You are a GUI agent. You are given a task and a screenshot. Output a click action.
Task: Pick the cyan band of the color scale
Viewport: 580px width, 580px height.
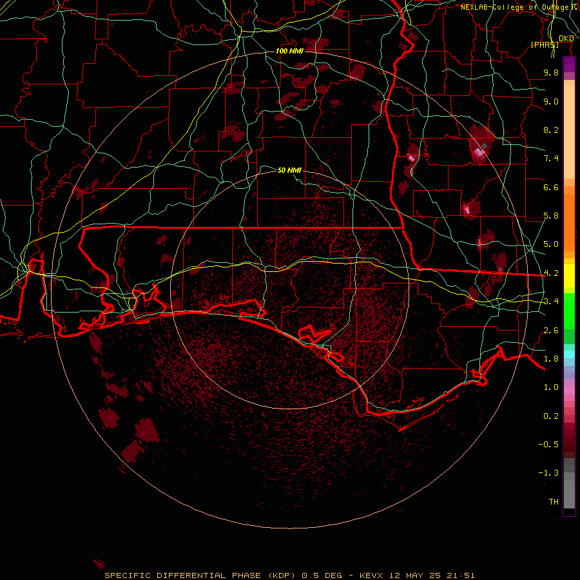pos(569,354)
